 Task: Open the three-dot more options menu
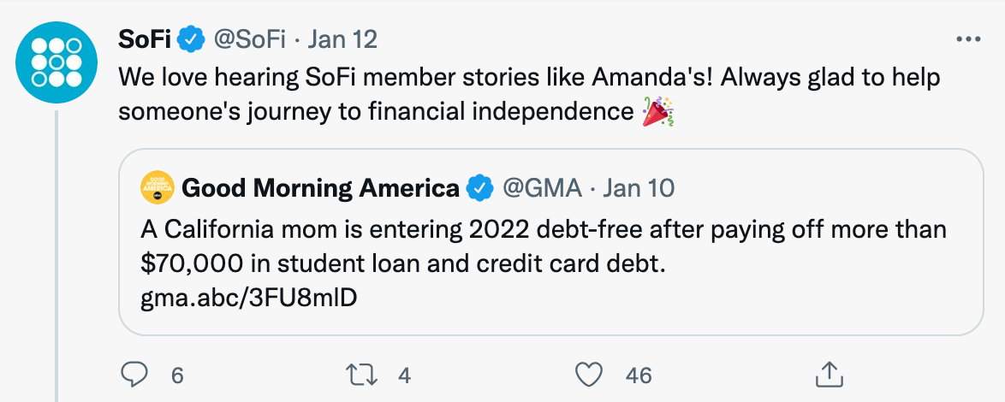968,39
